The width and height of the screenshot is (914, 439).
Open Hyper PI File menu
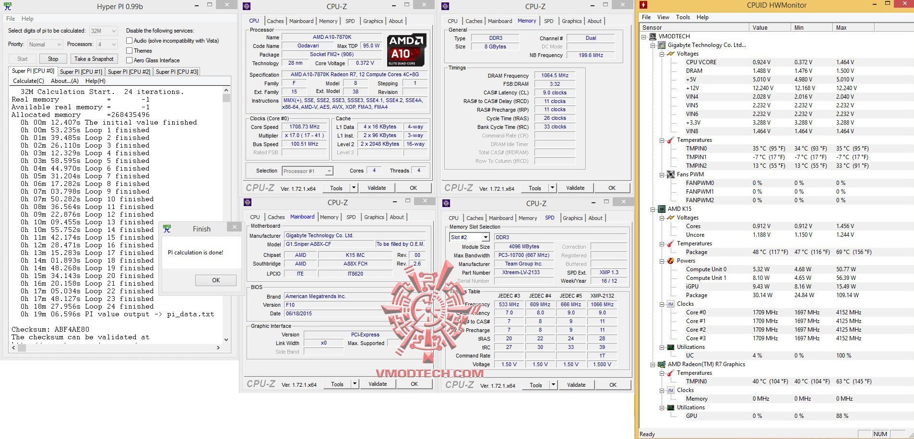11,19
